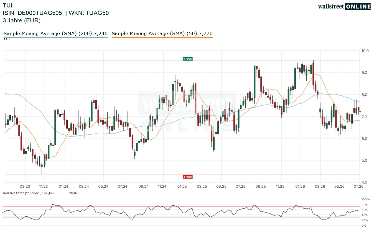Click the 09.24 date axis label
The height and width of the screenshot is (233, 374).
(144, 187)
